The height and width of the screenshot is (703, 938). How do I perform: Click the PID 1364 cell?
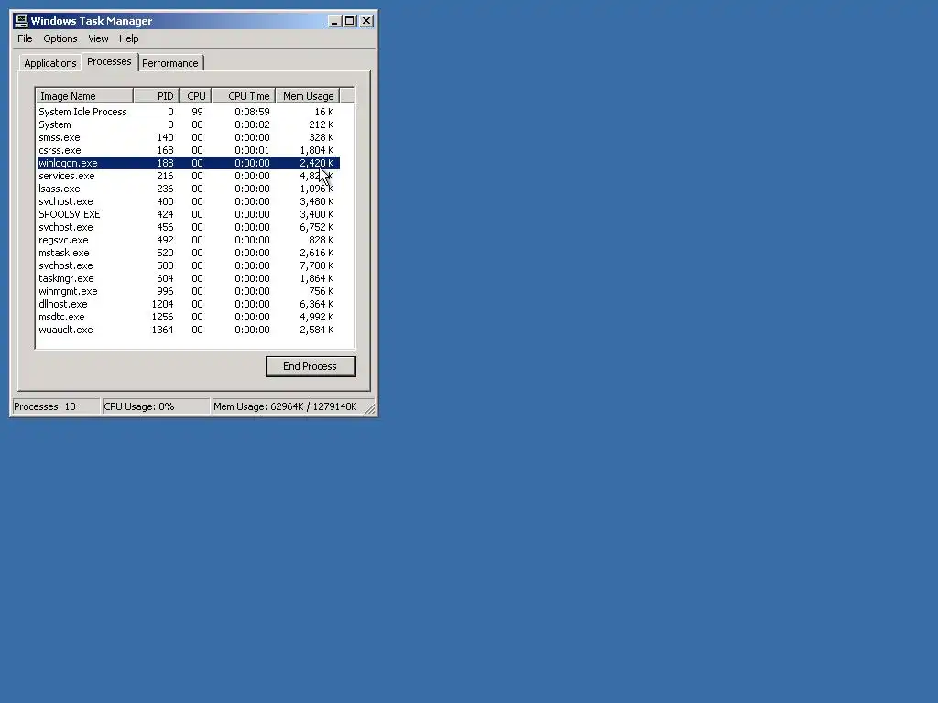tap(162, 330)
